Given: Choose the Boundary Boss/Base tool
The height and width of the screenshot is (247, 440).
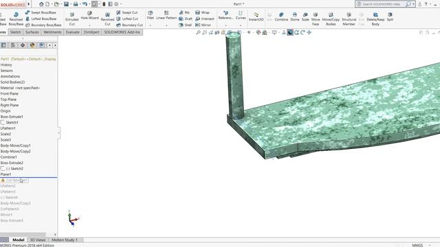Looking at the screenshot, I should (43, 25).
